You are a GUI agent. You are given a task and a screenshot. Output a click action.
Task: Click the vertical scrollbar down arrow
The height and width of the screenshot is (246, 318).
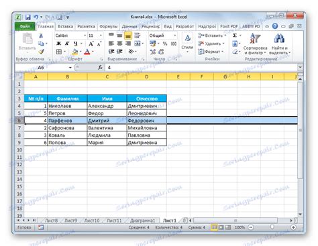[x=301, y=214]
